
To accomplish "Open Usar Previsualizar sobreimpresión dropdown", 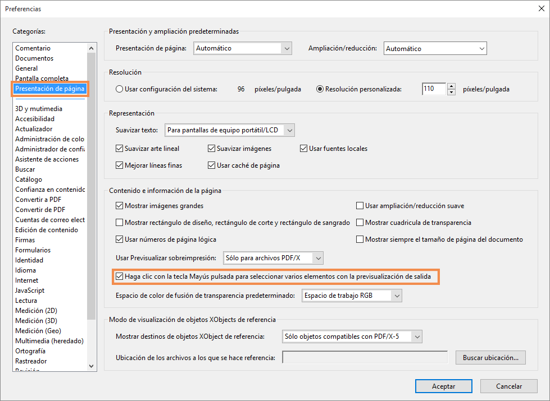I will pos(273,258).
